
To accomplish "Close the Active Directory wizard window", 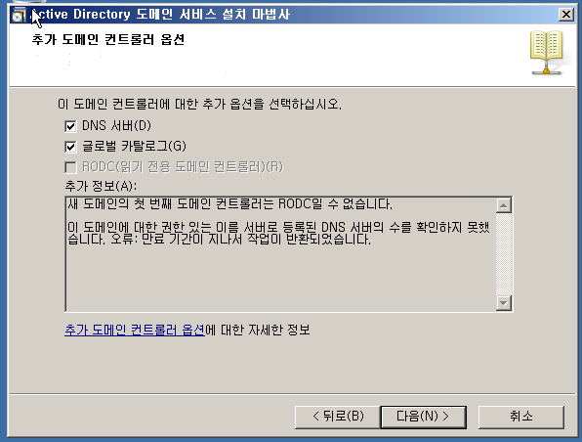I will (x=566, y=14).
